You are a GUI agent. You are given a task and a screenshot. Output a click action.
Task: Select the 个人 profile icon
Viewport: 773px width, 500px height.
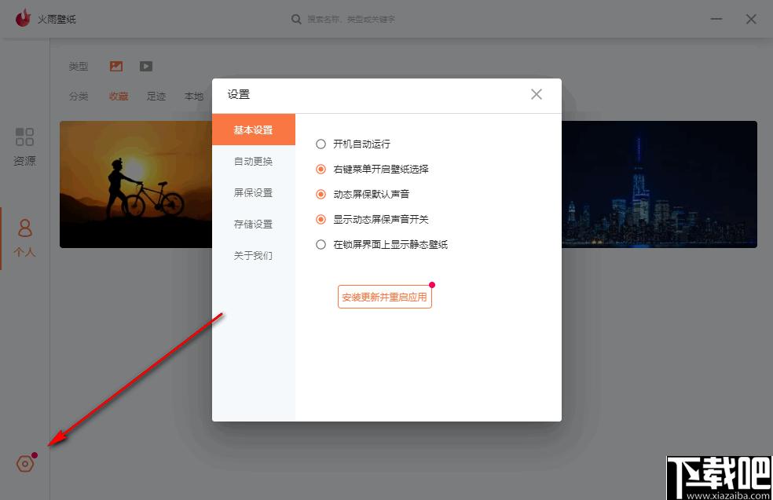tap(25, 237)
